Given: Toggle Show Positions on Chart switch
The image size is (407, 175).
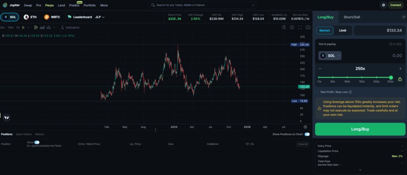Looking at the screenshot, I should click(x=307, y=134).
